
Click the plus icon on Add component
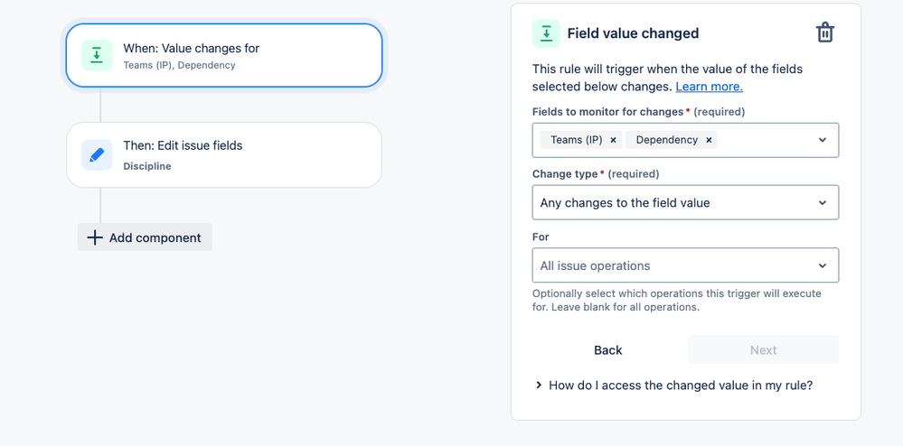95,237
